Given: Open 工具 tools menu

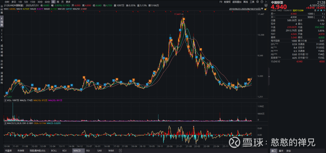Looking at the screenshot, I should pos(252,2).
